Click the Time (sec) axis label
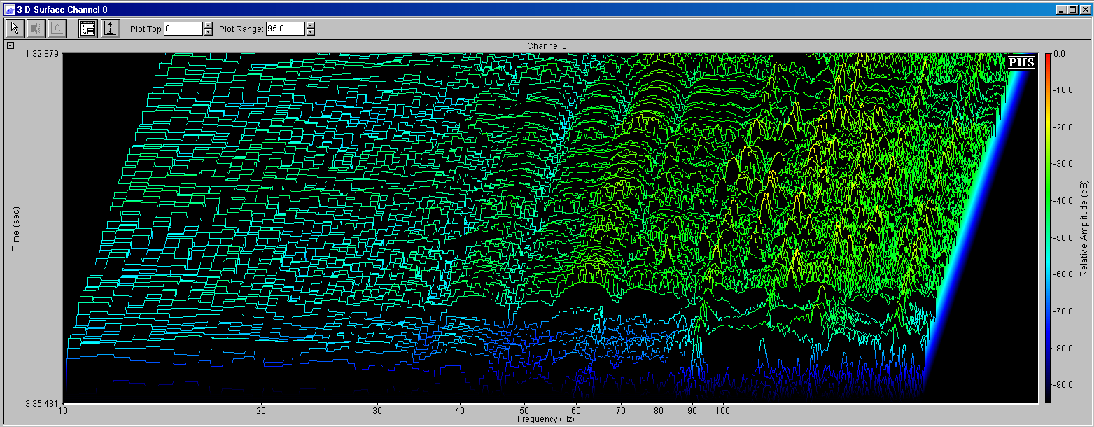 [15, 228]
